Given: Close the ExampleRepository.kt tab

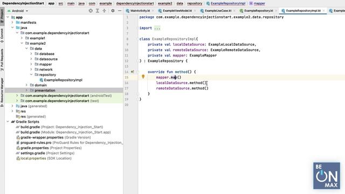Looking at the screenshot, I should (276, 11).
